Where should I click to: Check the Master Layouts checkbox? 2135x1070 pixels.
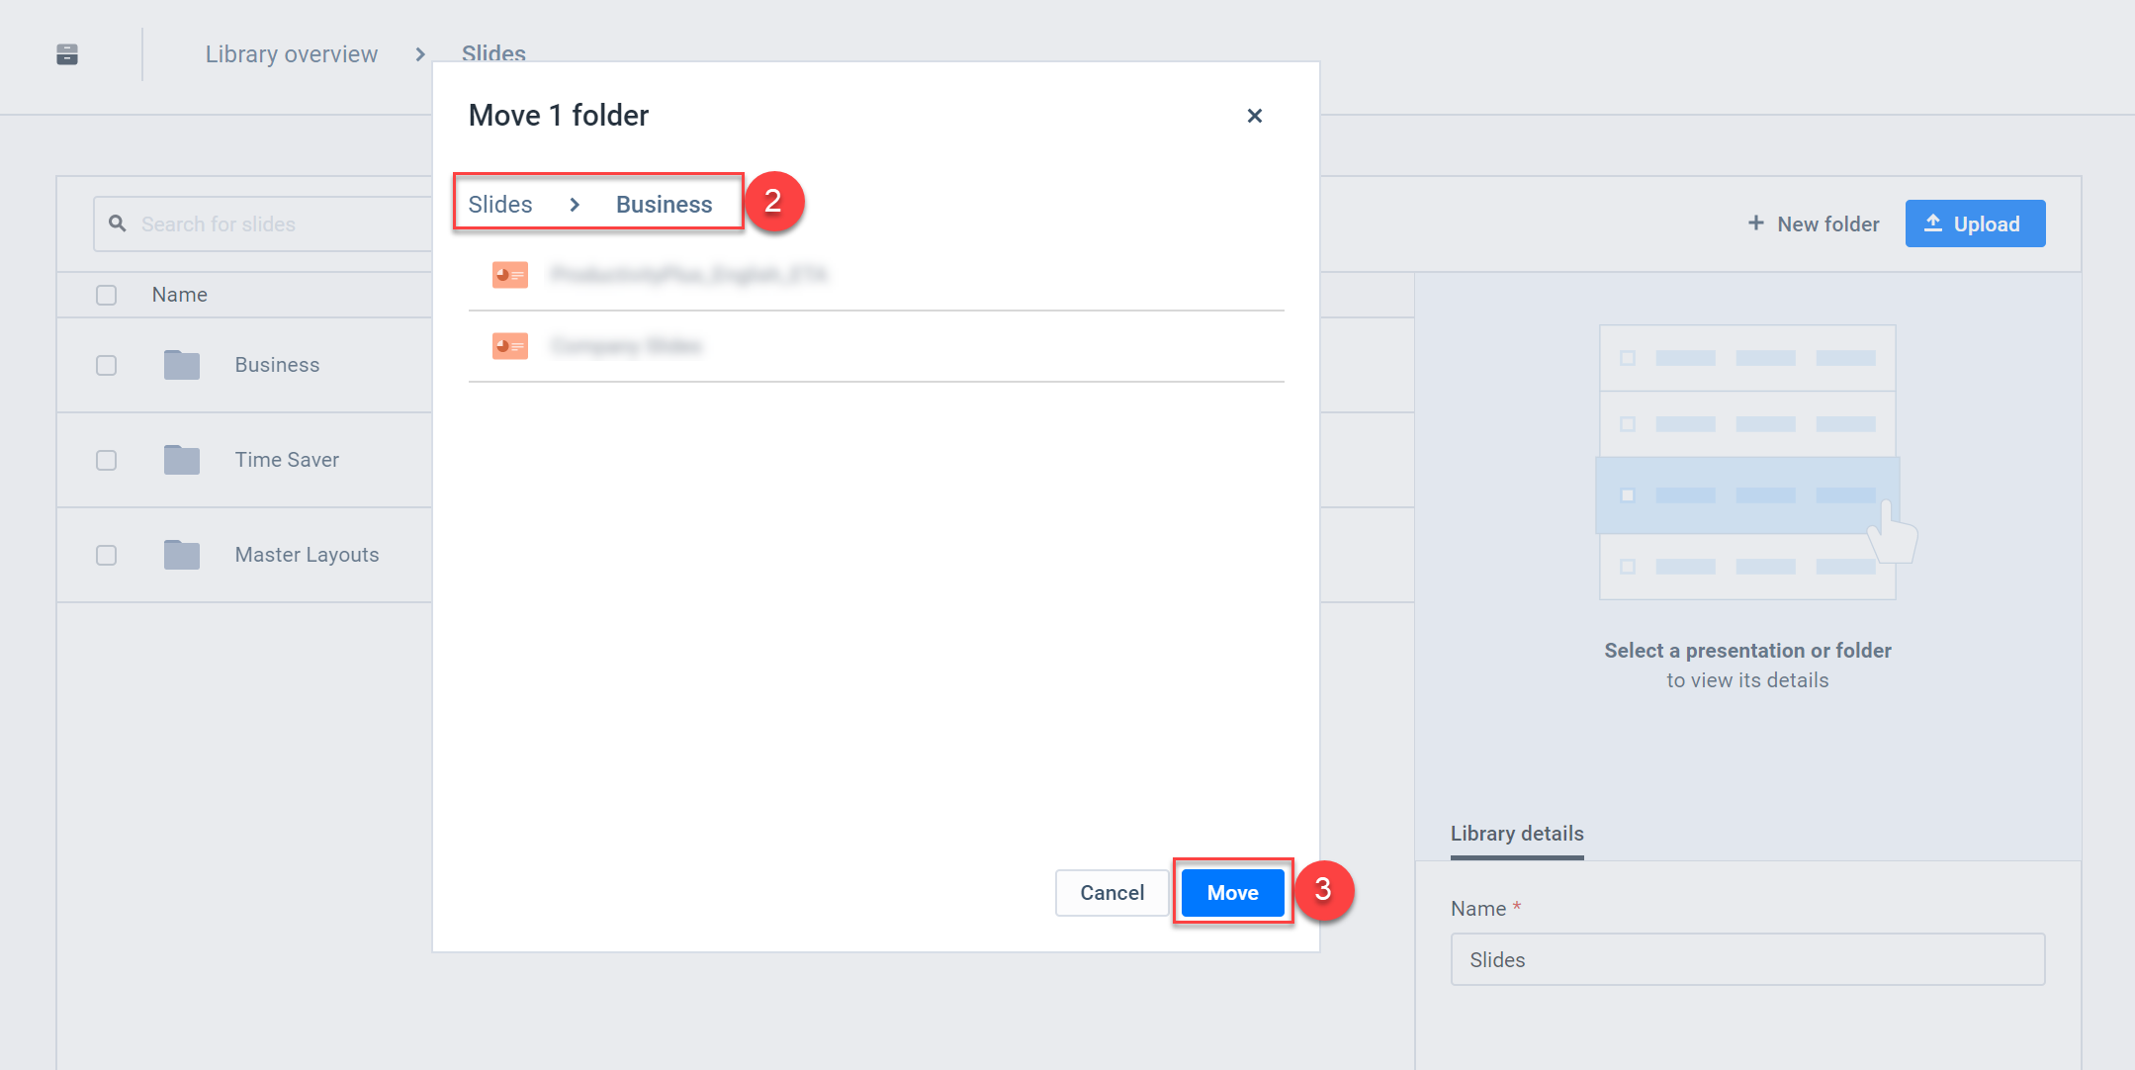pos(106,555)
